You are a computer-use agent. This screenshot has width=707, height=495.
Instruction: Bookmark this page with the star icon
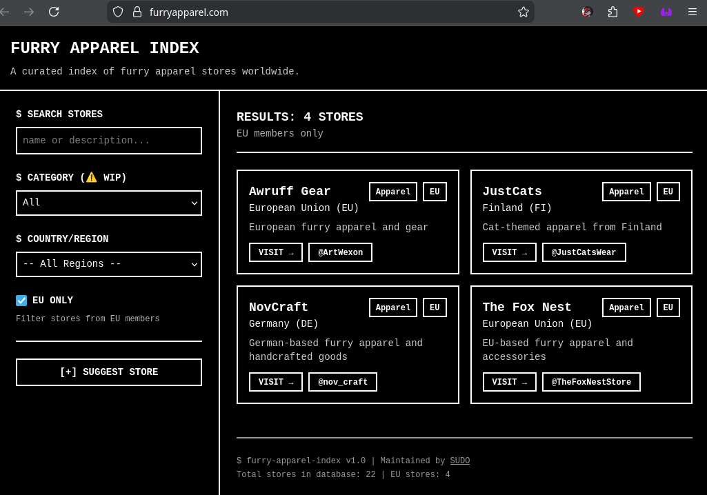point(523,12)
